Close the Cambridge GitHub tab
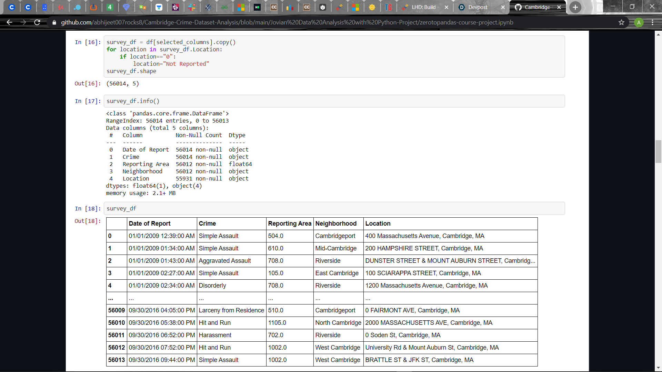 [x=559, y=7]
